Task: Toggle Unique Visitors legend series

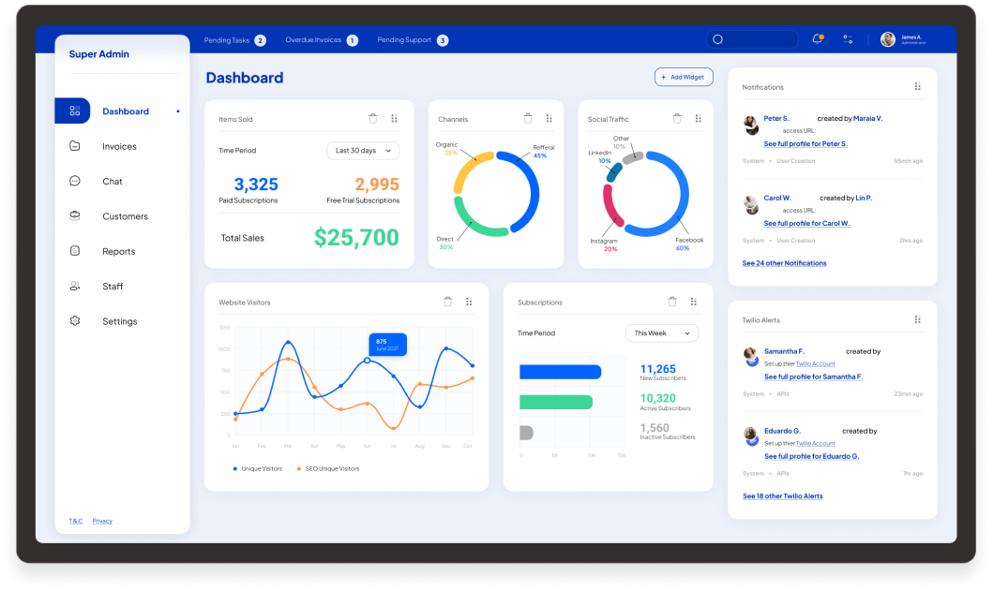Action: click(x=260, y=468)
